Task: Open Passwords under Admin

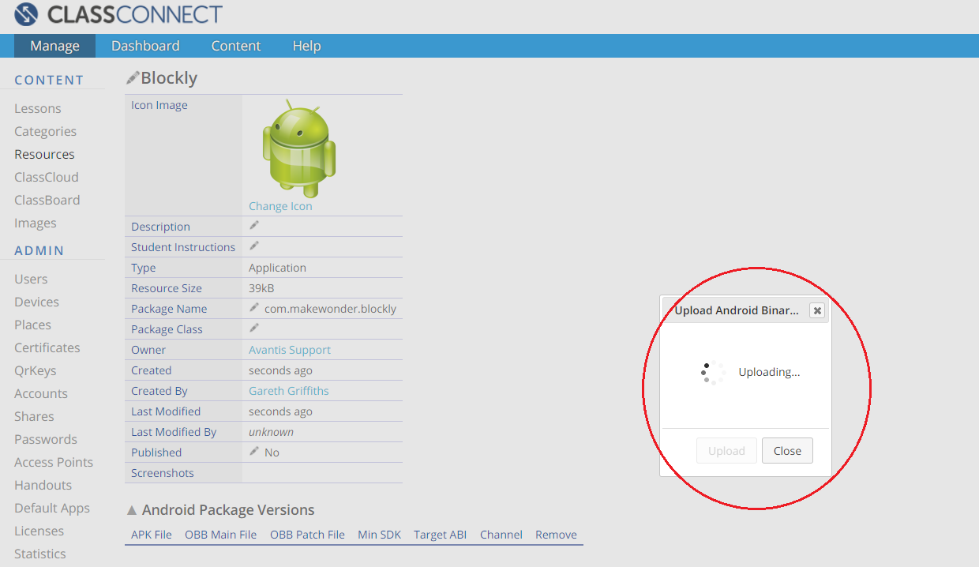Action: click(46, 440)
